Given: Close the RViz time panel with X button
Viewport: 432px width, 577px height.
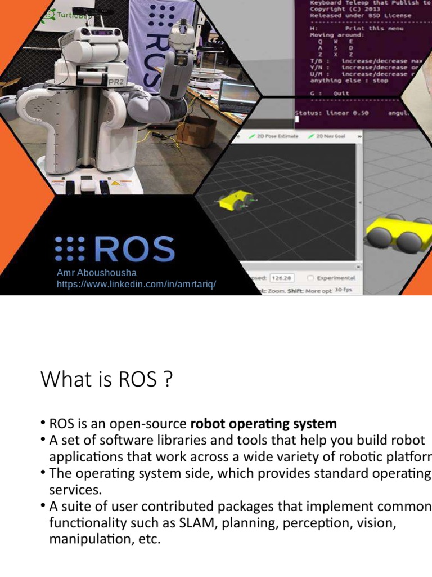Looking at the screenshot, I should pyautogui.click(x=358, y=267).
